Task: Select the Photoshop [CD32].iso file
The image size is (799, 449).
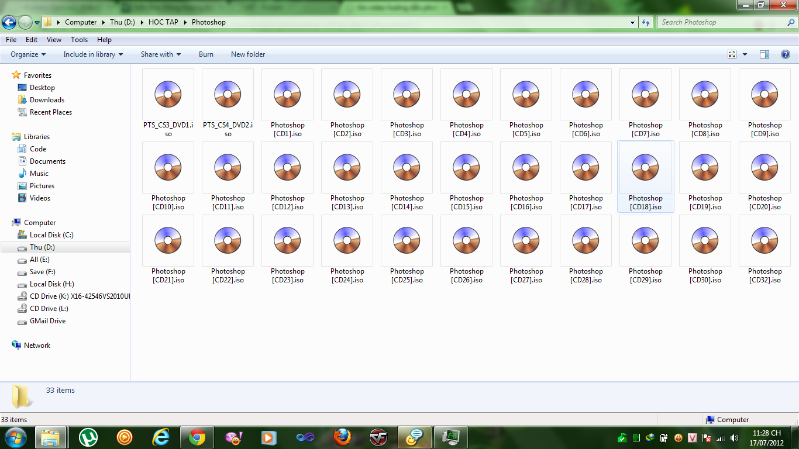Action: tap(765, 241)
